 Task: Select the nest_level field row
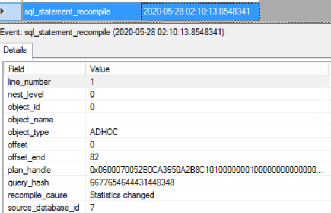click(x=167, y=94)
